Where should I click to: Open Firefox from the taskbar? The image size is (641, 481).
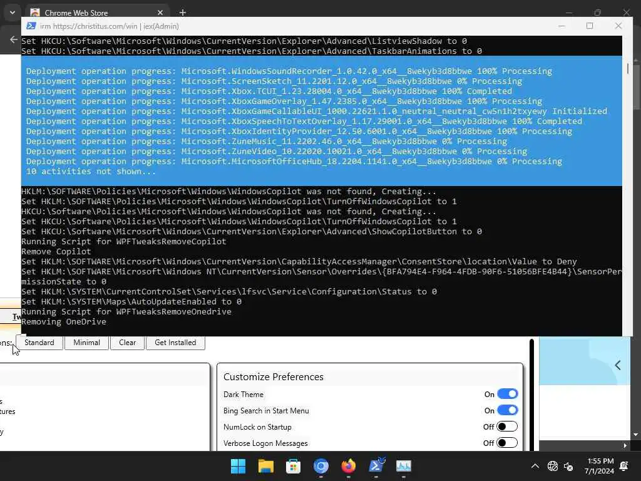[348, 466]
